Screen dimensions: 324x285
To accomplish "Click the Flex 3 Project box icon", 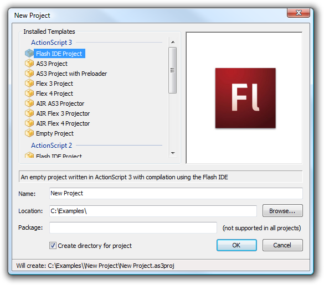I will (29, 83).
